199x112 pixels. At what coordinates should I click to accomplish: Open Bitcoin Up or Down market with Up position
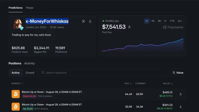tap(52, 105)
